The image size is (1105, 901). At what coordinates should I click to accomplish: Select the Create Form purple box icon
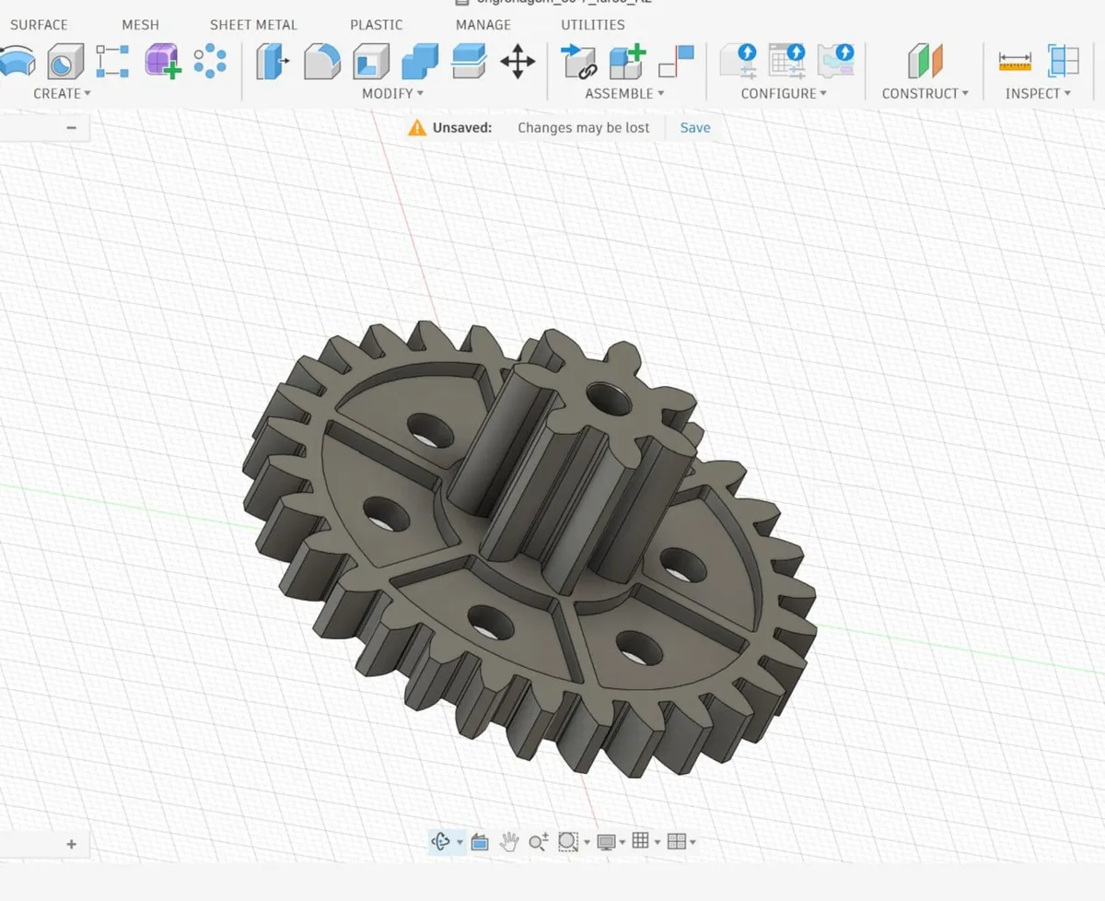pos(162,61)
